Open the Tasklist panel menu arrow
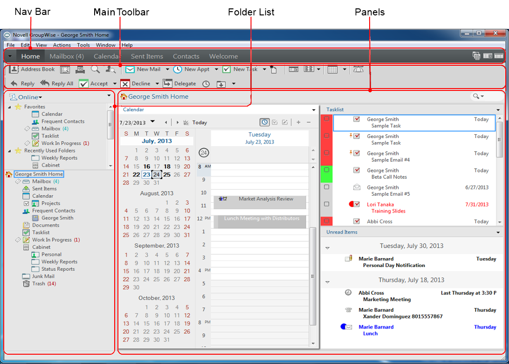This screenshot has height=364, width=509. point(498,110)
